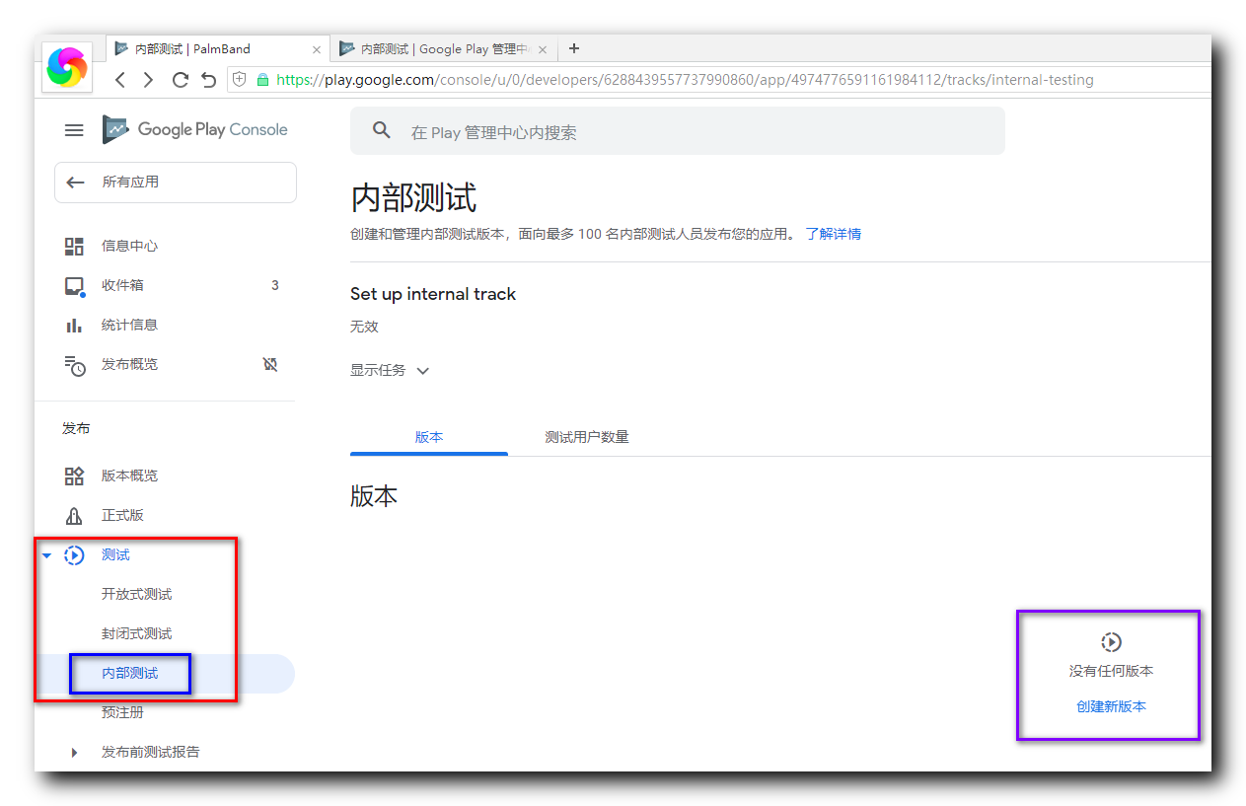Screen dimensions: 1246x806
Task: Select the 内部测试 | PalmBand browser tab
Action: pyautogui.click(x=219, y=48)
